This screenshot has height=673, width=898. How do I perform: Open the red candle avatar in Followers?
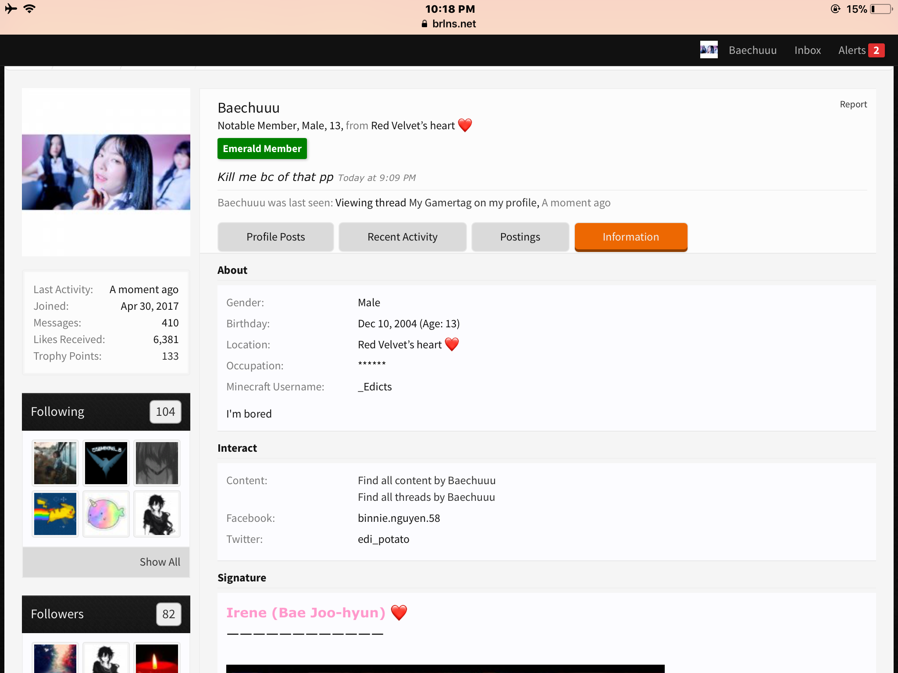tap(157, 658)
